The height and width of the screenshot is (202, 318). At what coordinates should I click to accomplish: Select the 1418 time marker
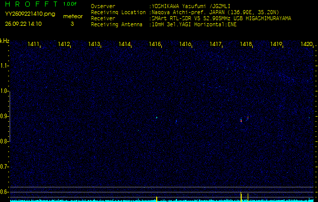[246, 44]
